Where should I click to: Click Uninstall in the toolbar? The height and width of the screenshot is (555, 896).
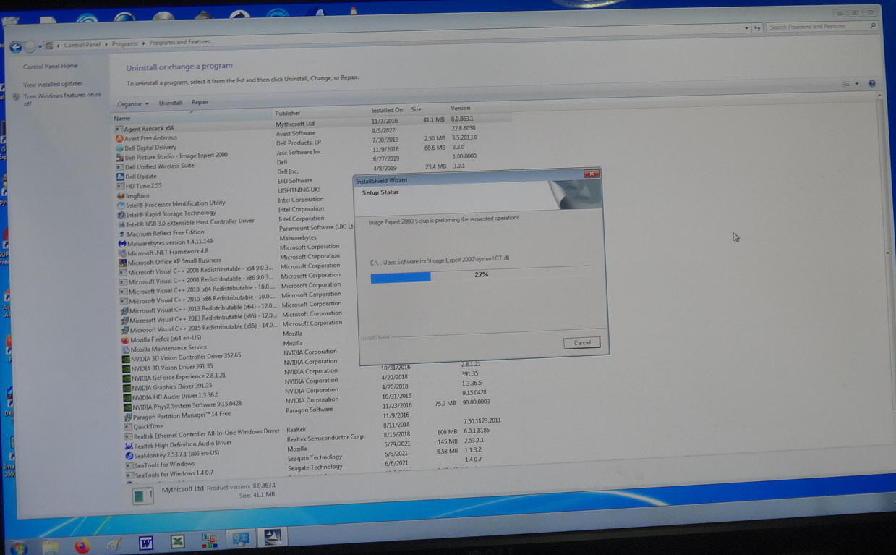coord(171,103)
